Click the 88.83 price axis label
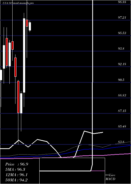The image size is (131, 184). pyautogui.click(x=122, y=95)
